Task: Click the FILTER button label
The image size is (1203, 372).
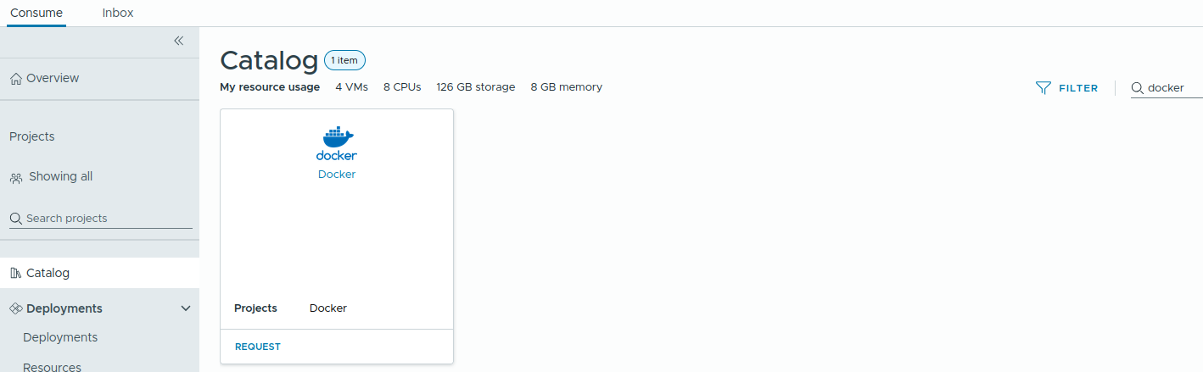Action: click(1078, 88)
